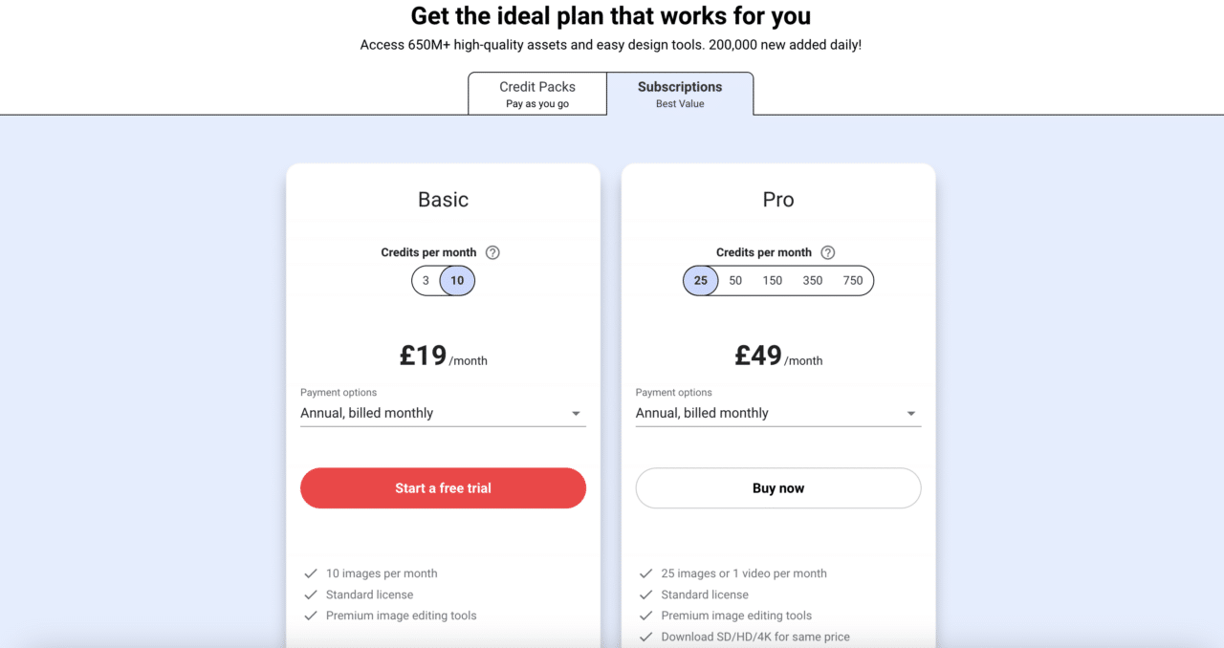Open the Pro plan's credits help tooltip icon
Screen dimensions: 1224x648
[x=827, y=252]
